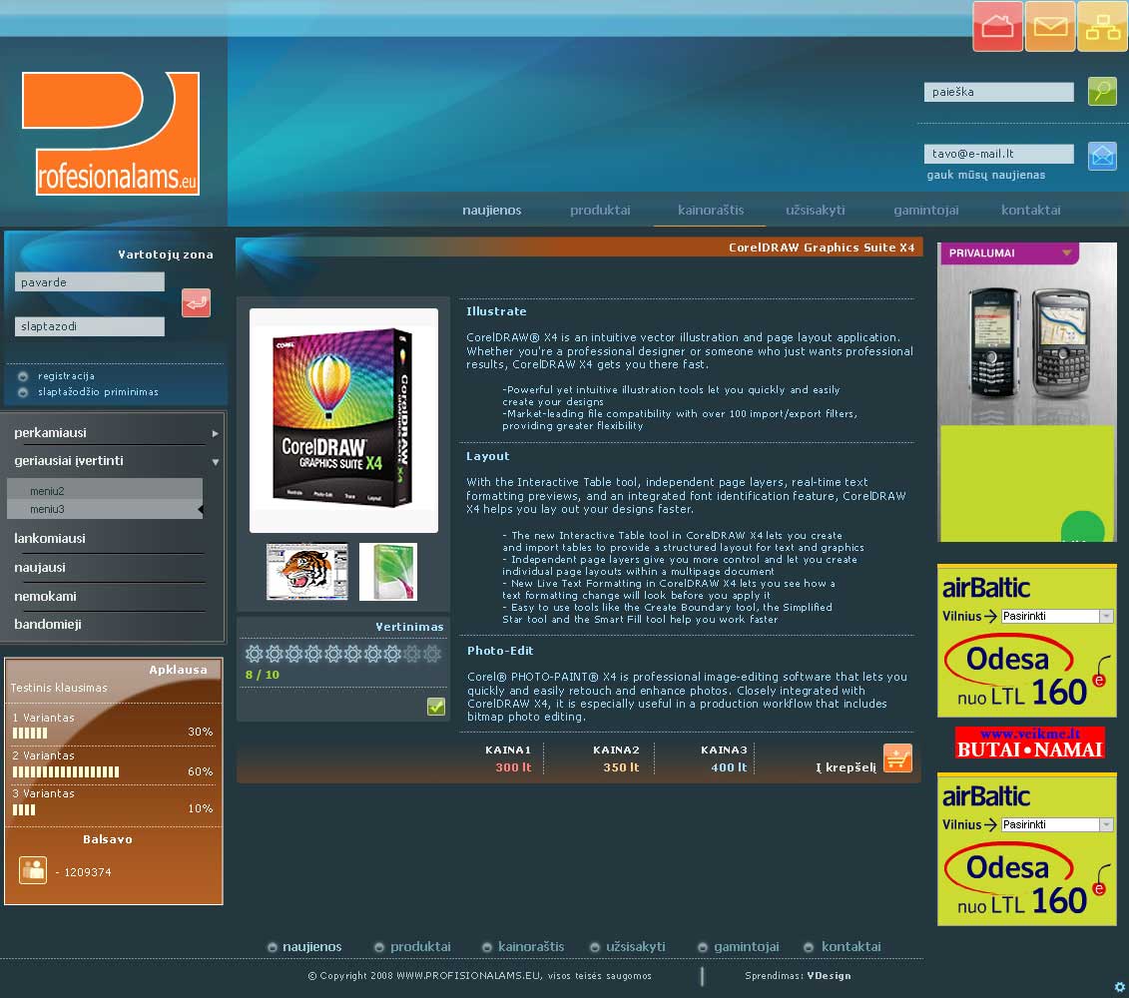Click the first rating star
Screen dimensions: 1129x998
(x=254, y=654)
